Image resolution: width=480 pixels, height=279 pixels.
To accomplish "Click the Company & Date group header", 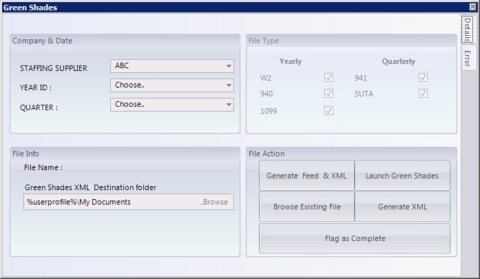I will (x=125, y=41).
